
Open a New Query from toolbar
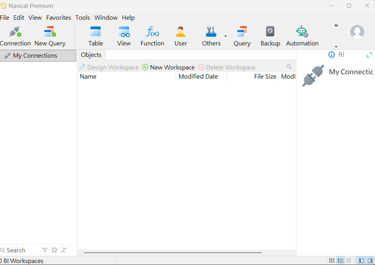coord(50,32)
